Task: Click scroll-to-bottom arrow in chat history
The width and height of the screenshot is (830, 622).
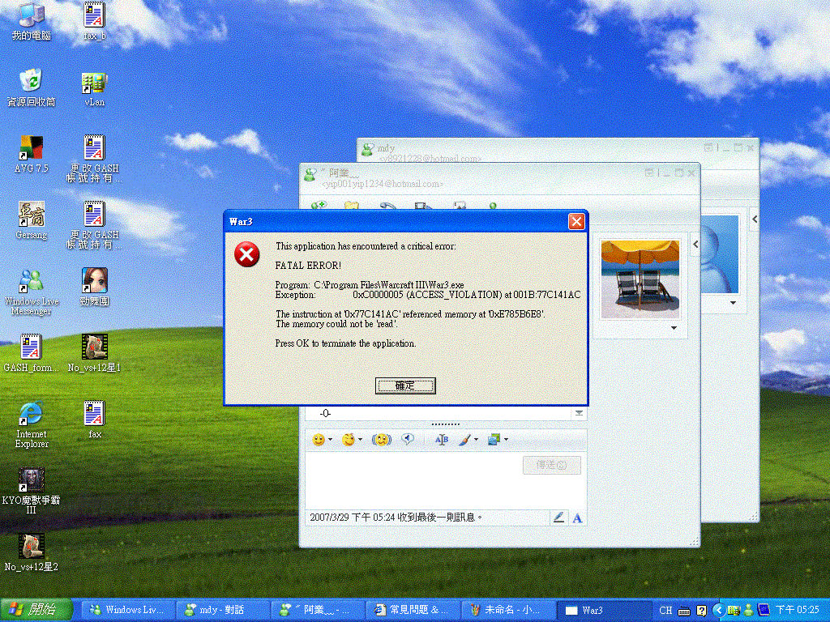Action: coord(579,413)
